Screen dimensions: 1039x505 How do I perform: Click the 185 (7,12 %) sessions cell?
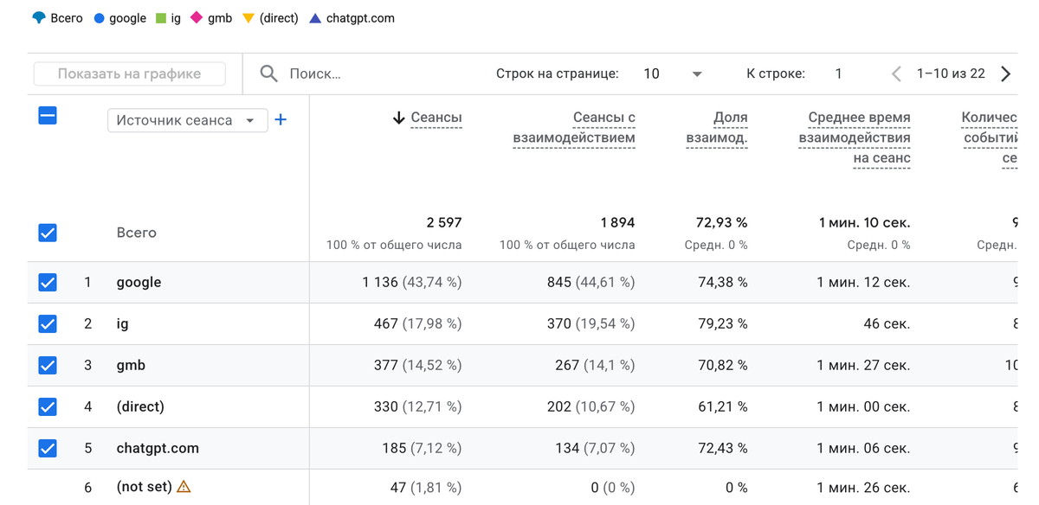click(x=423, y=448)
